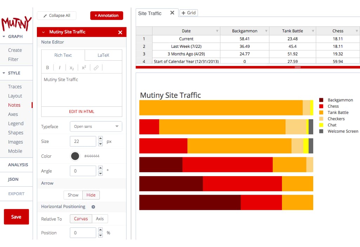The height and width of the screenshot is (247, 360).
Task: Decrease the note font size
Action: (x=100, y=144)
